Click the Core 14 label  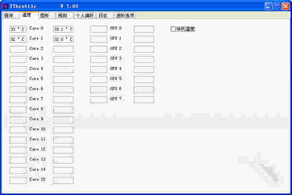[x=37, y=170]
